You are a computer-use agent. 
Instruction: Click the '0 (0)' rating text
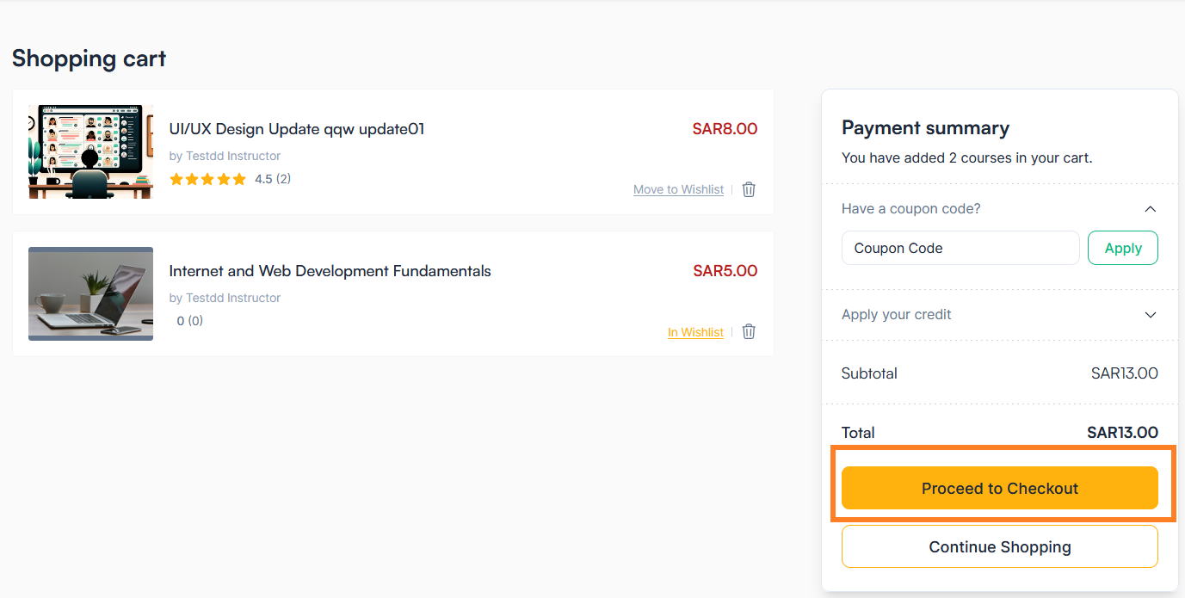pos(190,321)
